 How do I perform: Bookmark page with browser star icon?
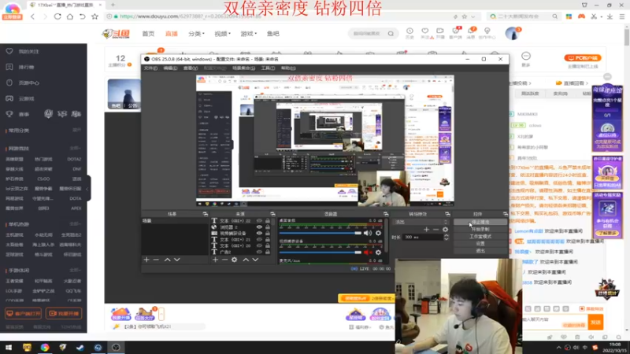click(x=94, y=17)
